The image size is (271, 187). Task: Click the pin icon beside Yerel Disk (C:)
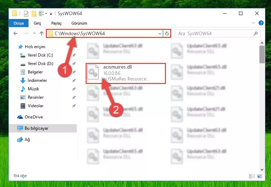[74, 55]
